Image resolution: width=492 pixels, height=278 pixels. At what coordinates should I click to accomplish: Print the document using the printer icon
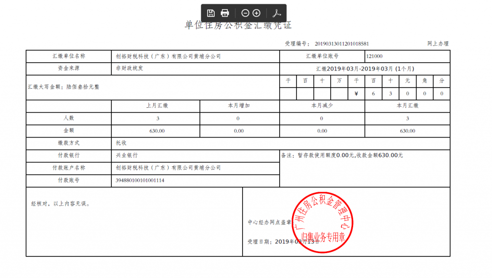point(225,13)
